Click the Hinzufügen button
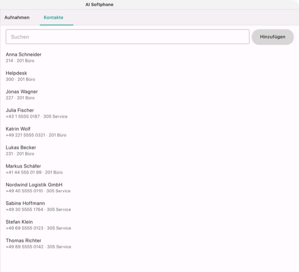The width and height of the screenshot is (299, 272). [272, 37]
